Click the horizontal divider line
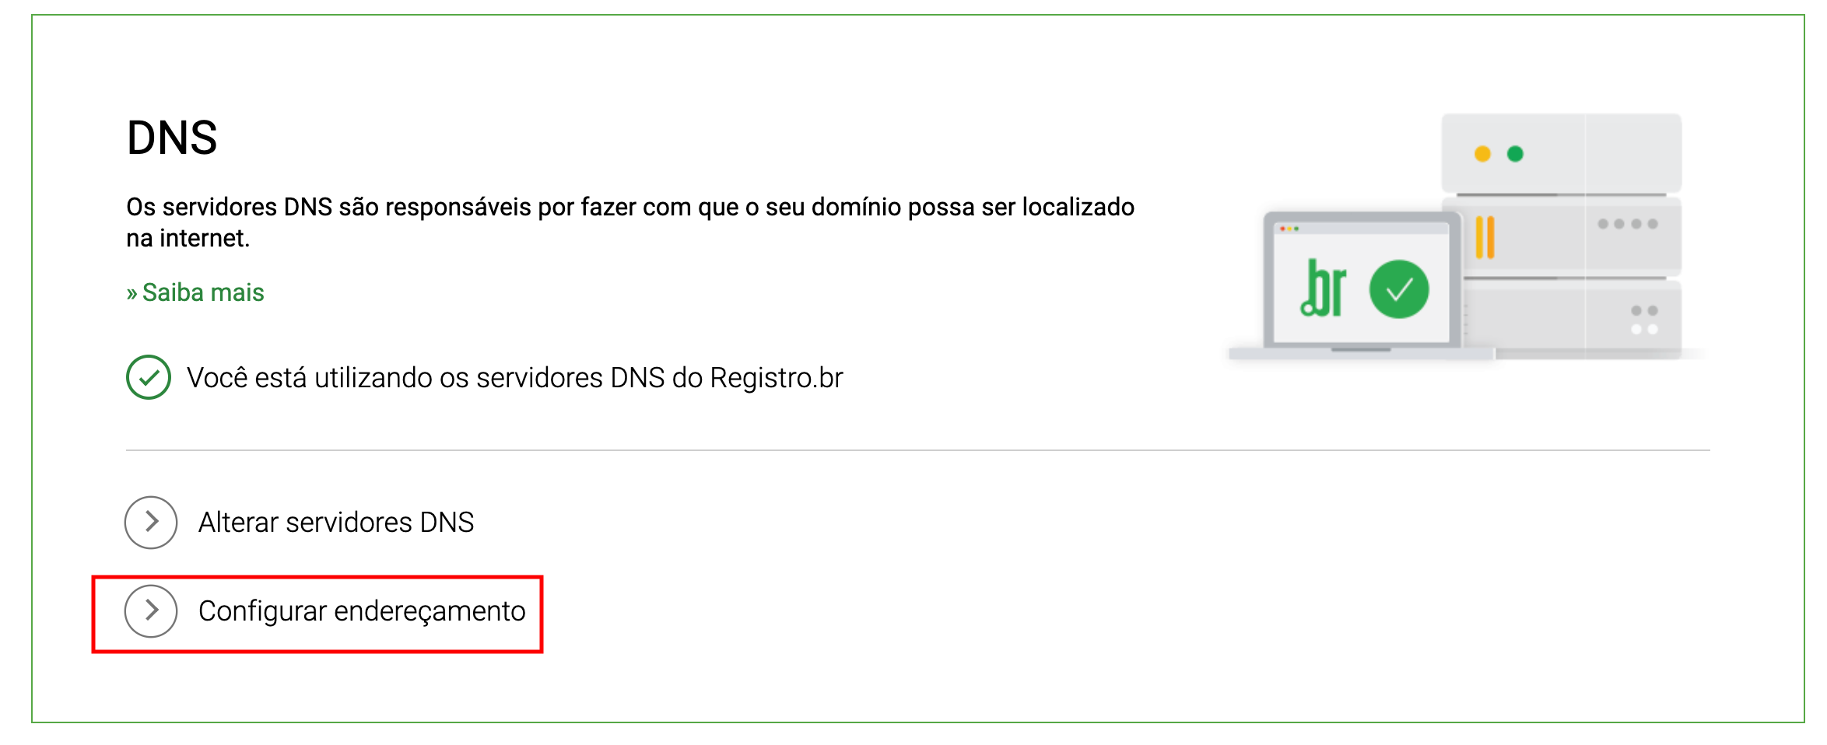1827x745 pixels. coord(918,449)
